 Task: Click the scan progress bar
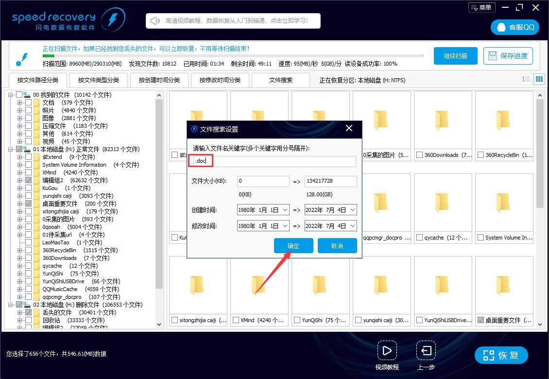pyautogui.click(x=233, y=56)
